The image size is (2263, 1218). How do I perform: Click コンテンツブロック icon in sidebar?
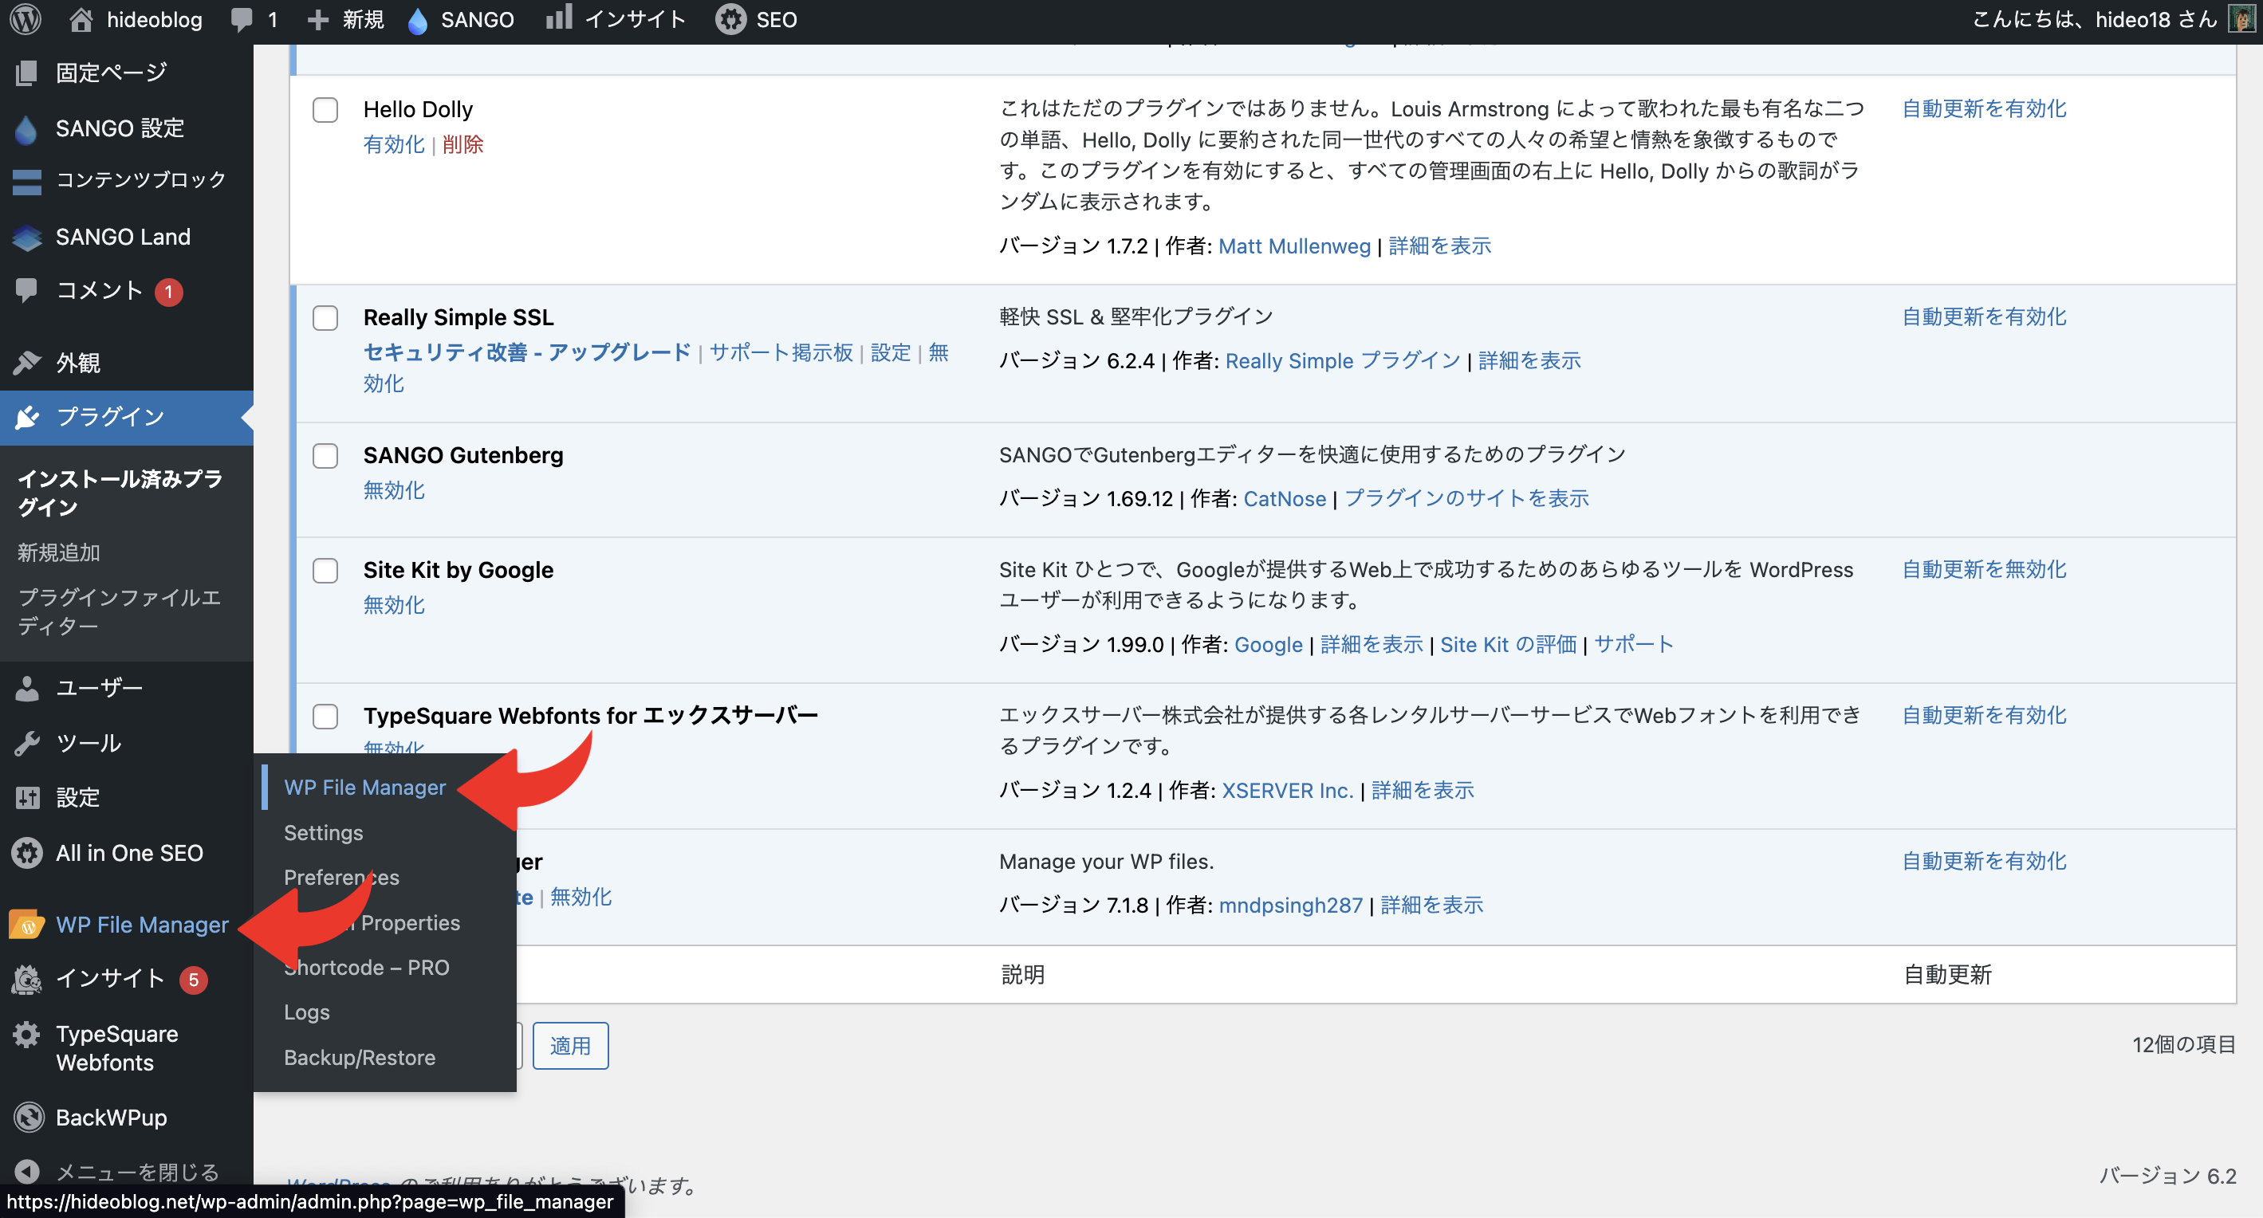(x=26, y=182)
